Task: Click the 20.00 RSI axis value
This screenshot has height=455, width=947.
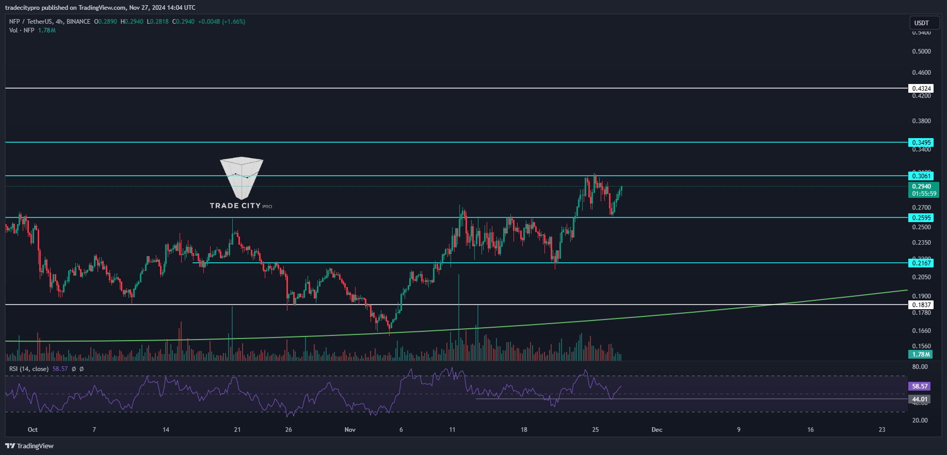Action: pos(920,420)
